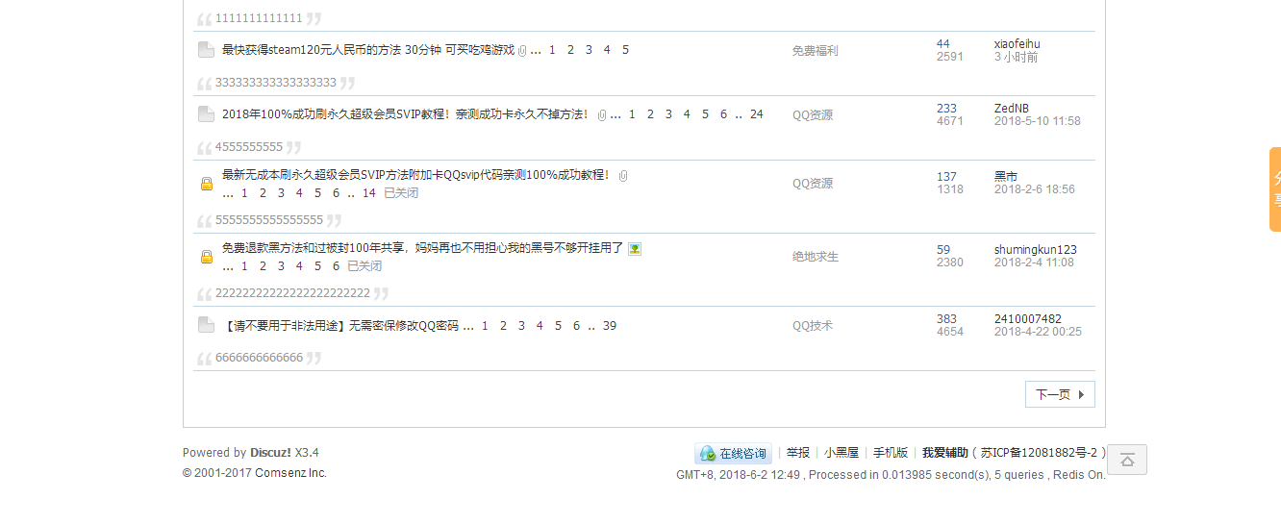Open QQ资源 category for ZedNB's thread
Viewport: 1281px width, 525px height.
pos(813,115)
